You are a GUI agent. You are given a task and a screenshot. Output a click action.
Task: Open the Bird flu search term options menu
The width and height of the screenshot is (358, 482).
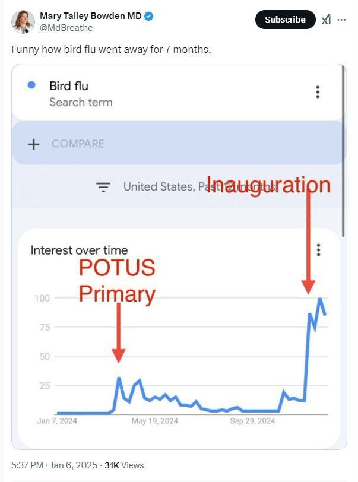click(x=318, y=92)
